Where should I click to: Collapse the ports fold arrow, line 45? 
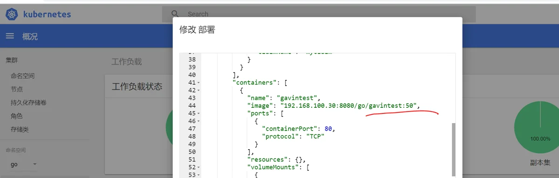(199, 114)
